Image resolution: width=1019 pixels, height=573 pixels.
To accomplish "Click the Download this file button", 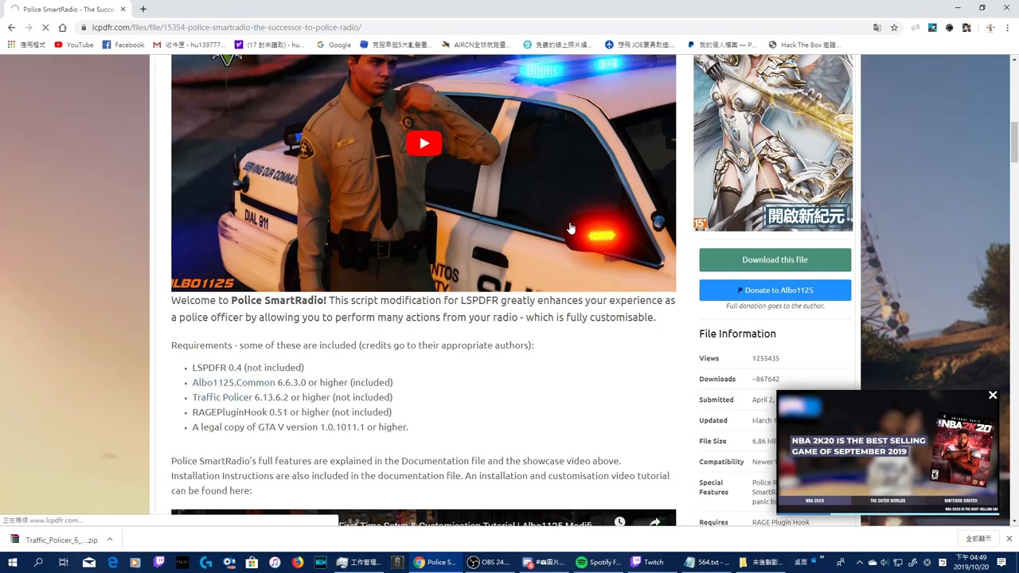I will [775, 259].
